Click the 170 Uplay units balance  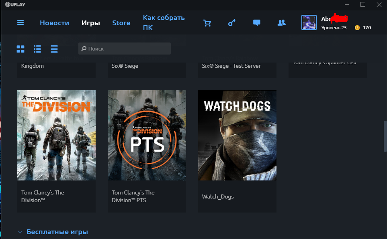(367, 28)
